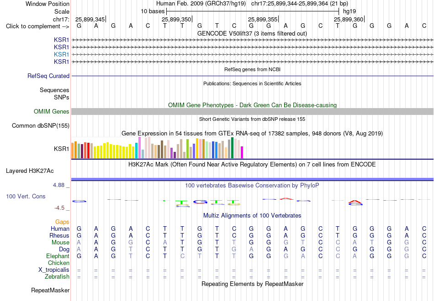
Task: Click the GTEx Gene Expression track title
Action: point(252,134)
